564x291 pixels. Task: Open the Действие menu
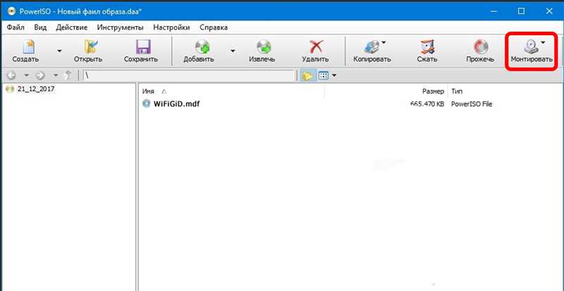pos(72,27)
